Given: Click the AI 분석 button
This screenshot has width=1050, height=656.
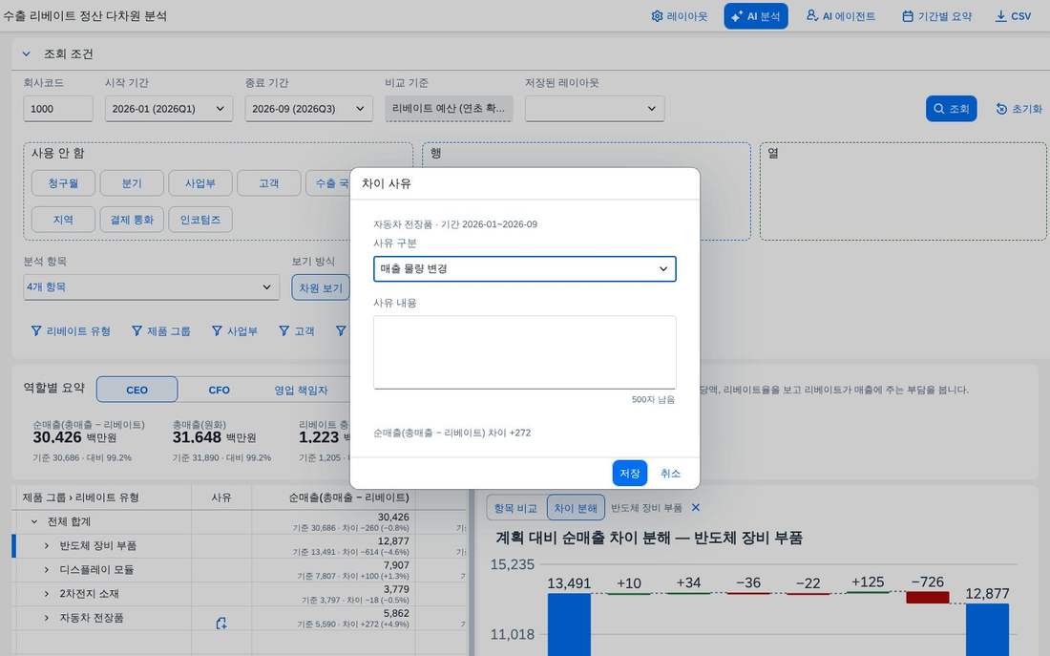Looking at the screenshot, I should pyautogui.click(x=755, y=16).
